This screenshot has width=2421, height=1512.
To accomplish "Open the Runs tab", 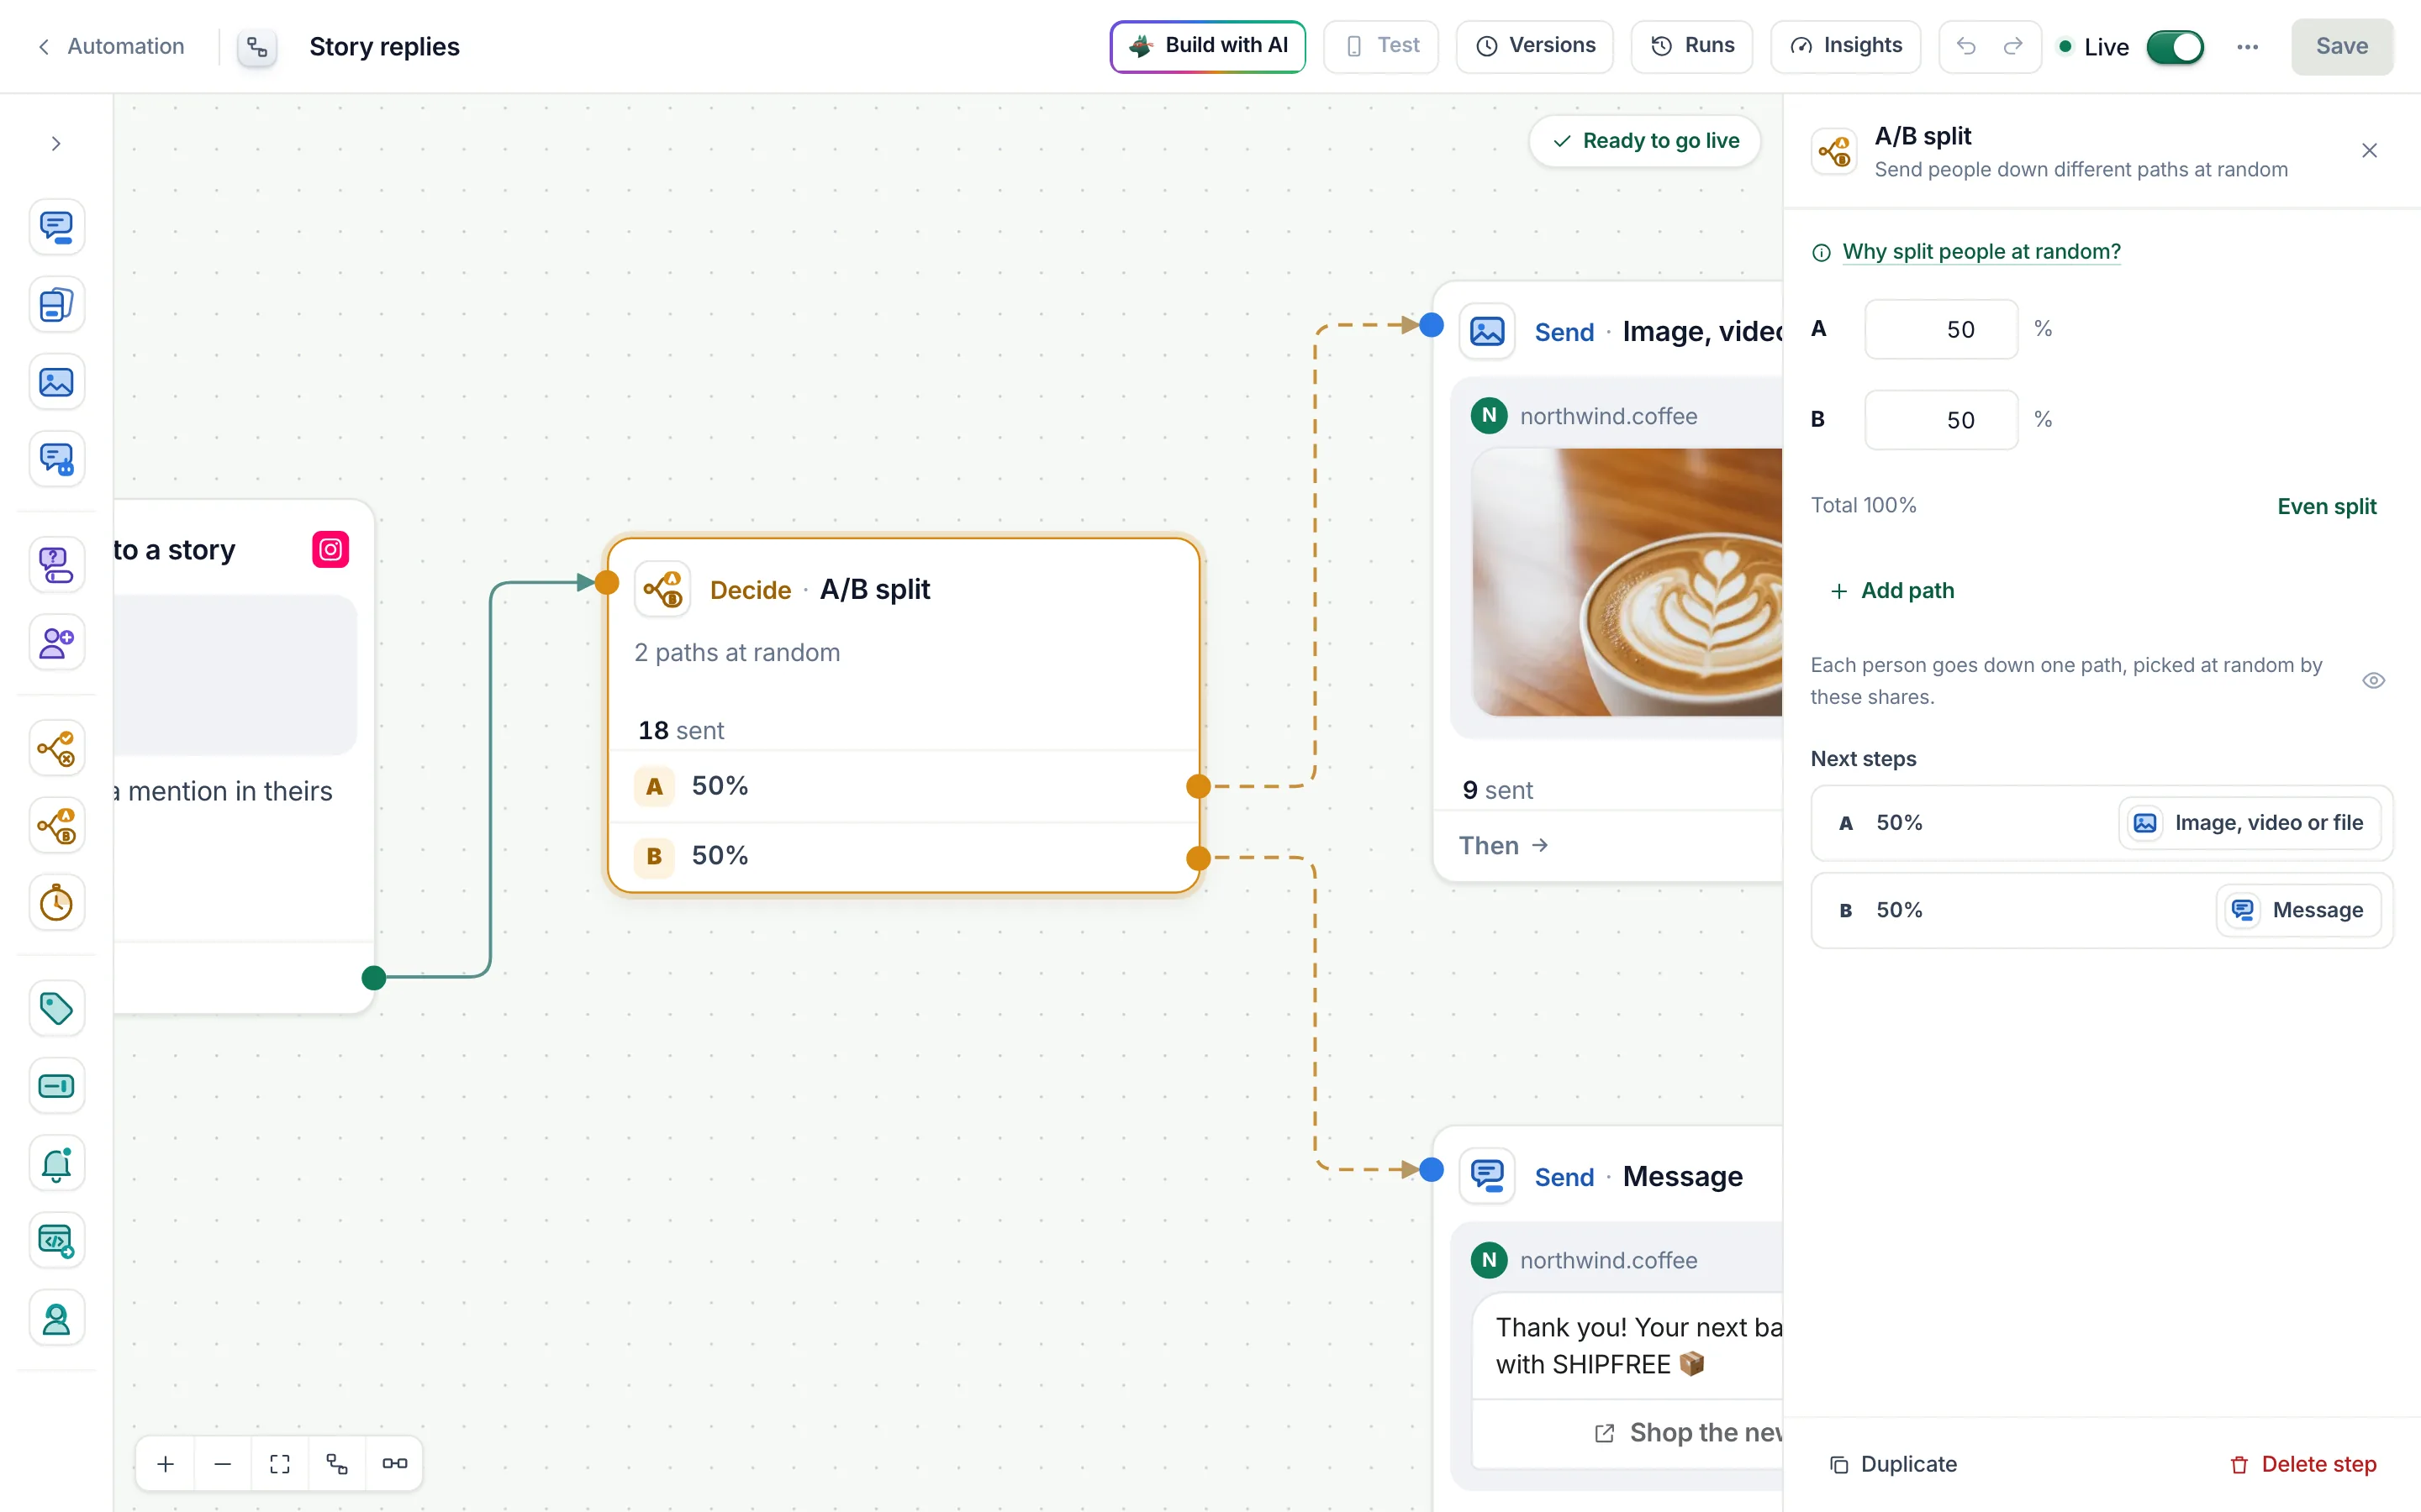I will point(1691,46).
